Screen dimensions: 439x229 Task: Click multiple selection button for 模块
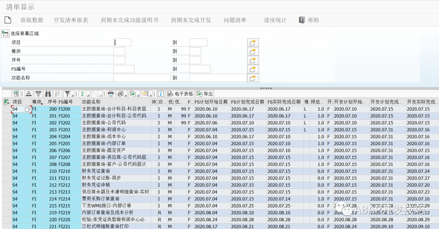(253, 52)
